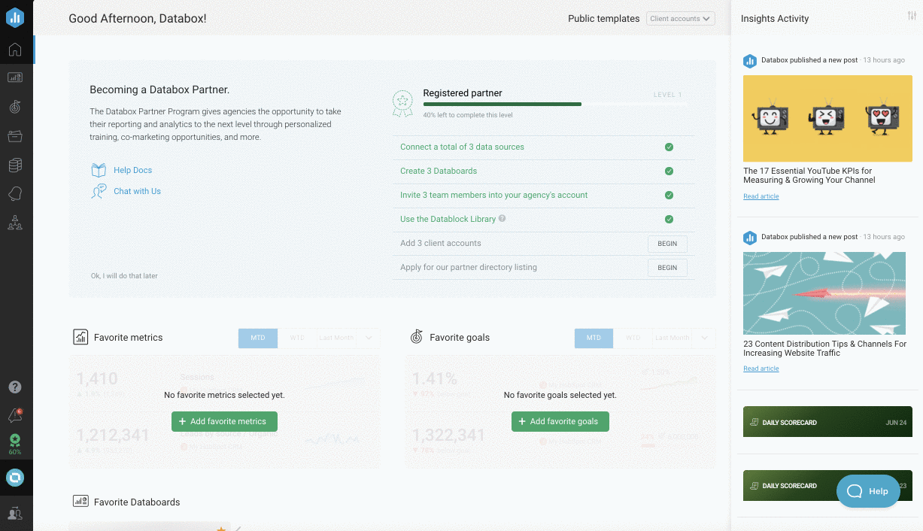
Task: Click the Help Docs book icon
Action: click(x=99, y=170)
